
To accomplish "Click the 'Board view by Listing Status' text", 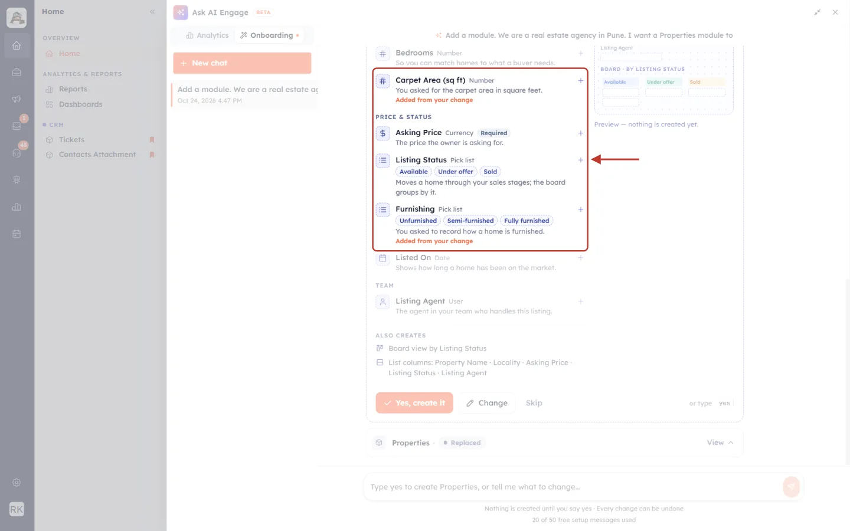I will coord(437,349).
